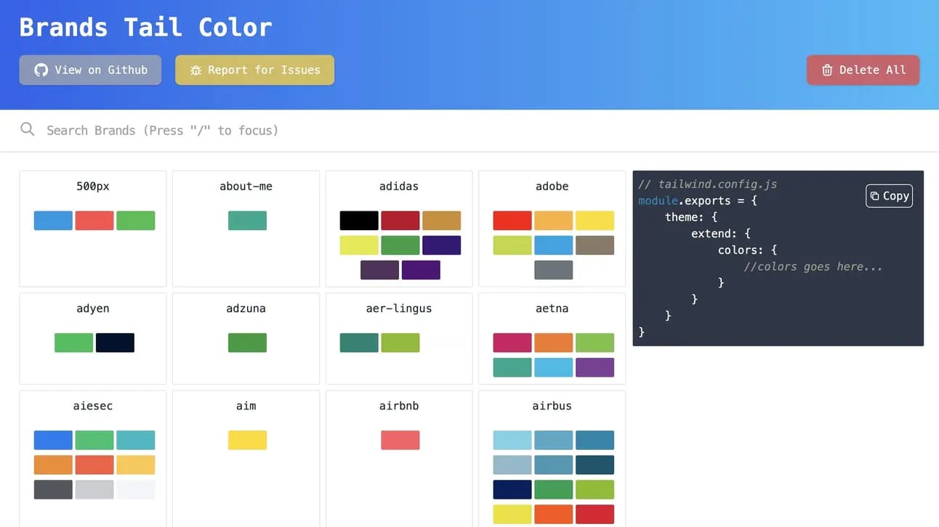Select the dark navy adyen swatch
This screenshot has width=939, height=527.
pyautogui.click(x=115, y=343)
